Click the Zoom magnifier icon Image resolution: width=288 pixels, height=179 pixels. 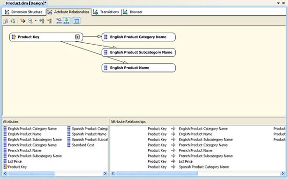pyautogui.click(x=30, y=21)
